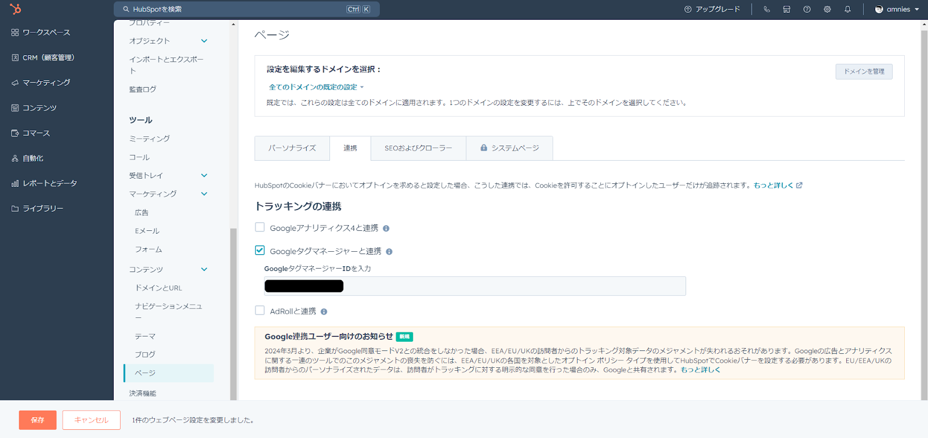Open the amnies account dropdown arrow

point(917,9)
